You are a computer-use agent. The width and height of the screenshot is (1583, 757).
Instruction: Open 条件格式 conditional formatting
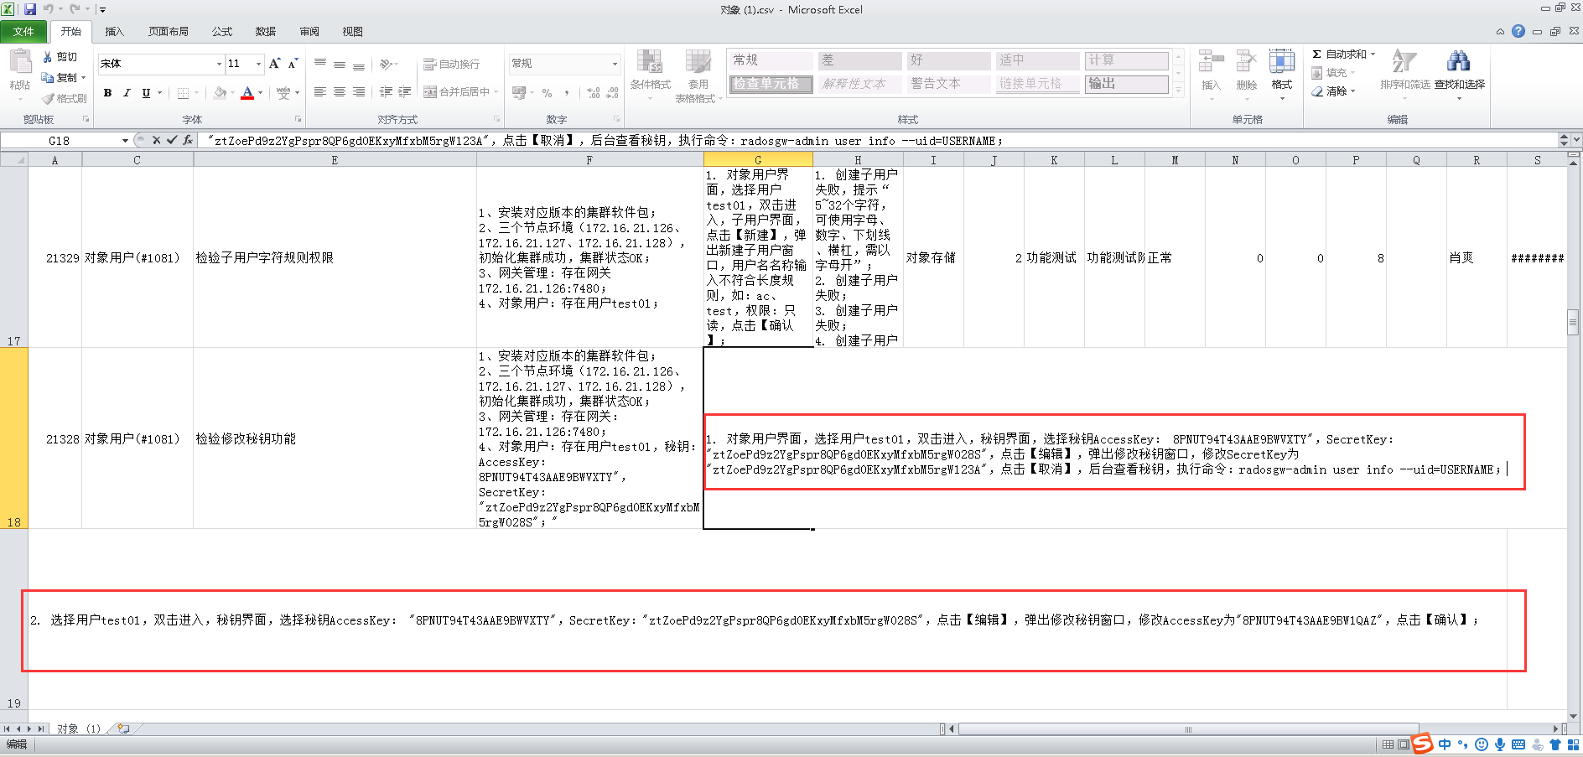click(651, 74)
